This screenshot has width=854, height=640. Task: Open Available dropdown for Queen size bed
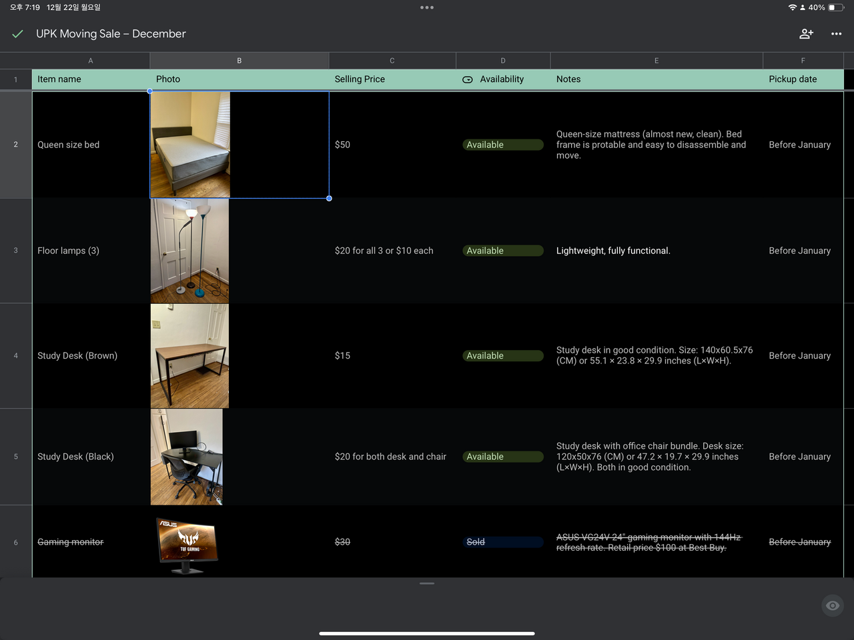point(502,145)
